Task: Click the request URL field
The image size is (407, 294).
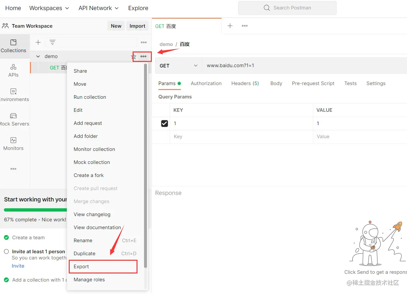Action: tap(304, 66)
